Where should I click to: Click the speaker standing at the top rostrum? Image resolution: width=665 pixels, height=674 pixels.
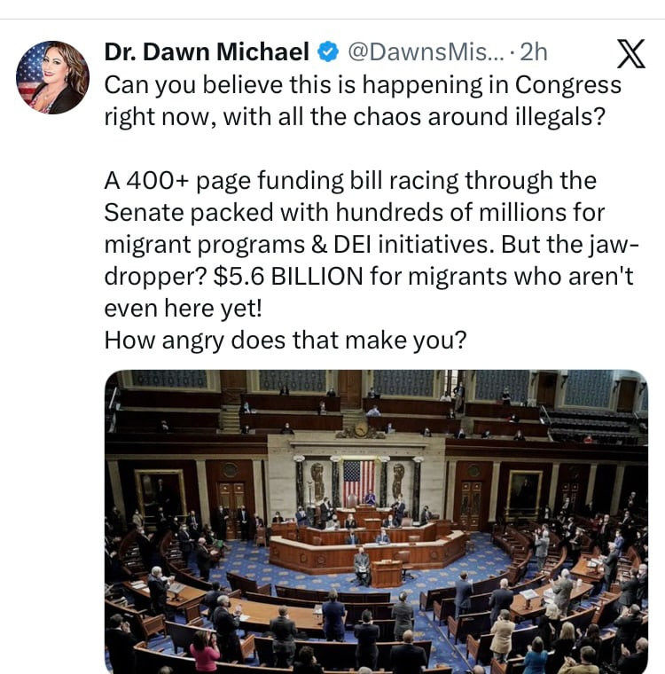tap(370, 498)
